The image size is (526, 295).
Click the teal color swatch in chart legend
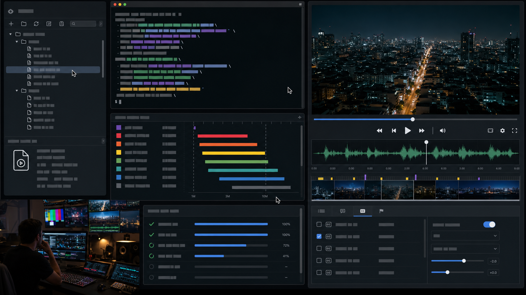click(x=119, y=169)
